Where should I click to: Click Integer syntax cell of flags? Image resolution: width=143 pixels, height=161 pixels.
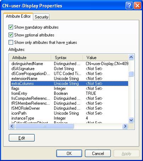[60, 88]
